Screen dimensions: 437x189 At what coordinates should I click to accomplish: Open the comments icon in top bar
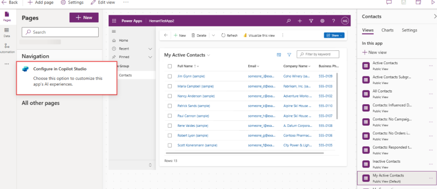(389, 2)
